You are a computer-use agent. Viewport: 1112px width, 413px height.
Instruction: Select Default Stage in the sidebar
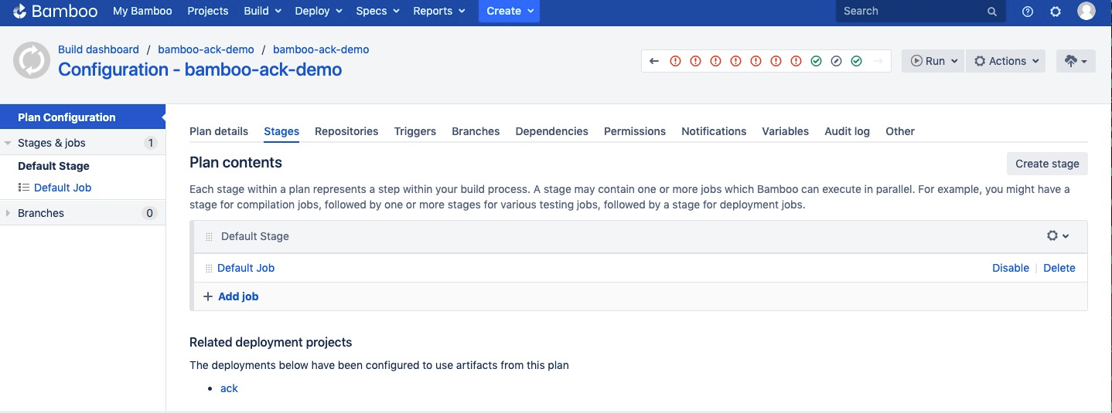pos(53,166)
